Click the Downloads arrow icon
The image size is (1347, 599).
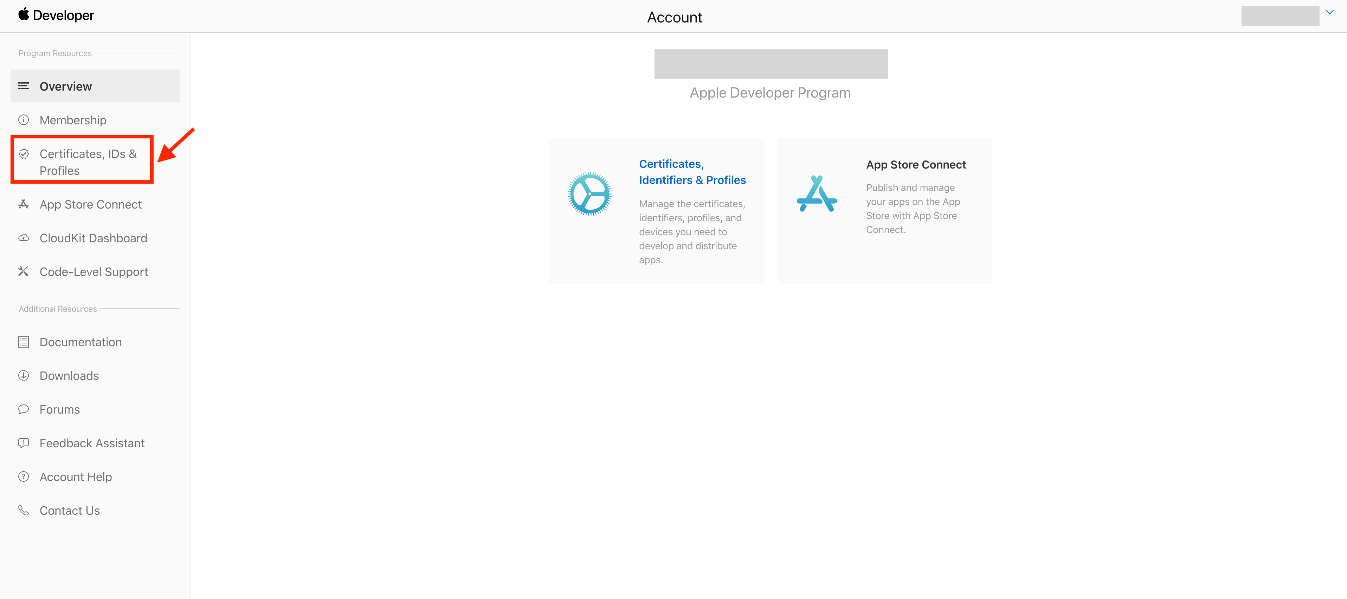click(24, 375)
